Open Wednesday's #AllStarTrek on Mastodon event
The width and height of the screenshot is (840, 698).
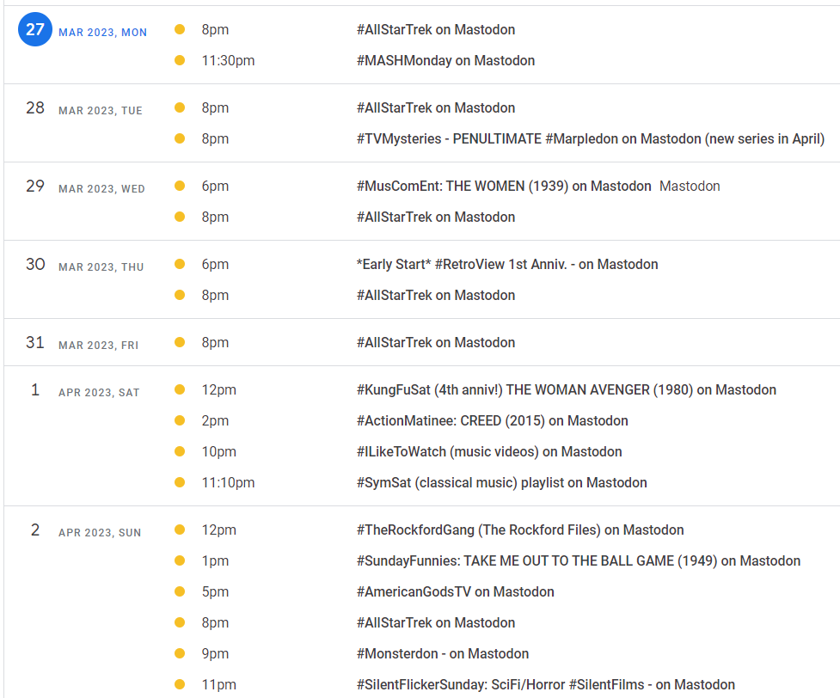436,217
